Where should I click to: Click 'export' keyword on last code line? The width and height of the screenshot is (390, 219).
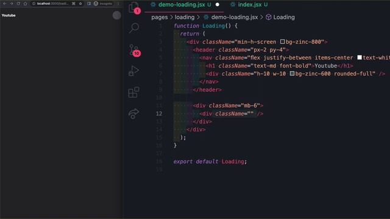tap(183, 161)
